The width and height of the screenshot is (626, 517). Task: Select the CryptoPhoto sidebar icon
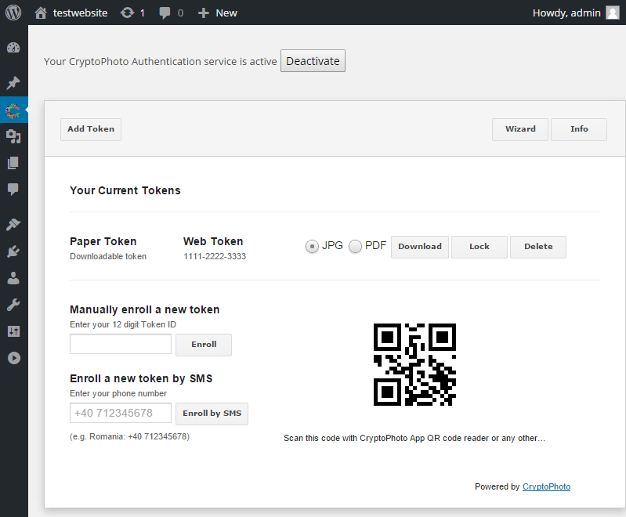pyautogui.click(x=13, y=110)
